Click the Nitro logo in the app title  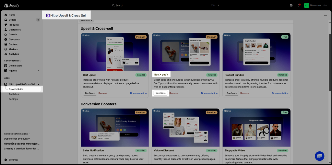coord(48,16)
